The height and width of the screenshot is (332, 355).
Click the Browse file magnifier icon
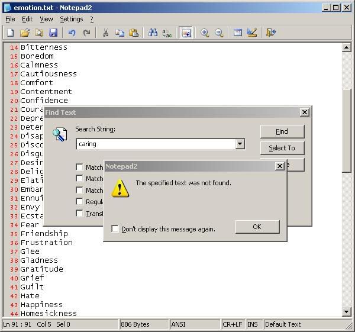click(39, 33)
